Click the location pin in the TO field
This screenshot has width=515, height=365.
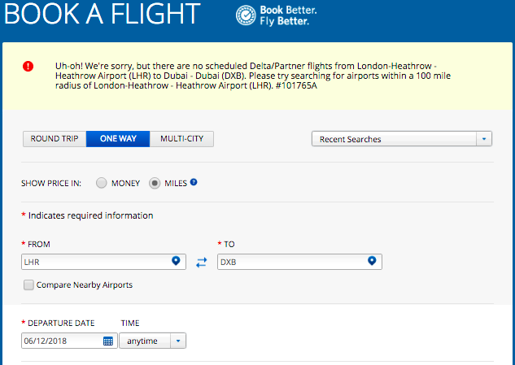pos(372,261)
